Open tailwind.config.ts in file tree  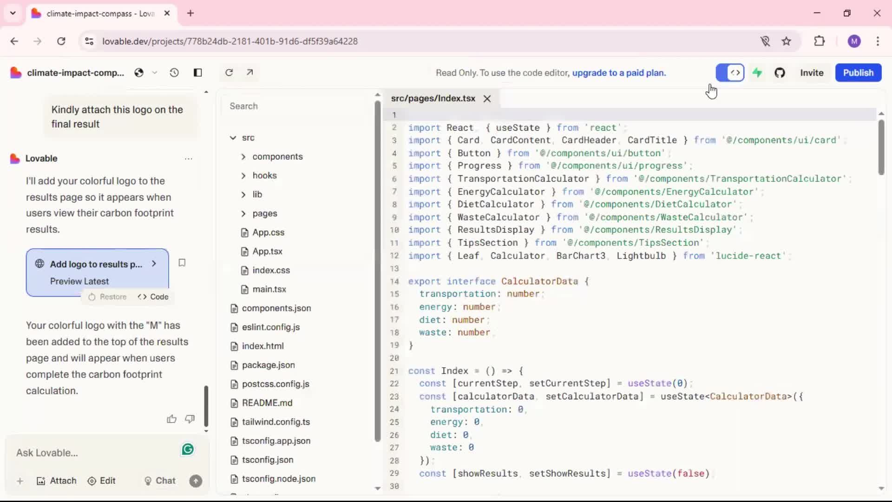pos(270,422)
